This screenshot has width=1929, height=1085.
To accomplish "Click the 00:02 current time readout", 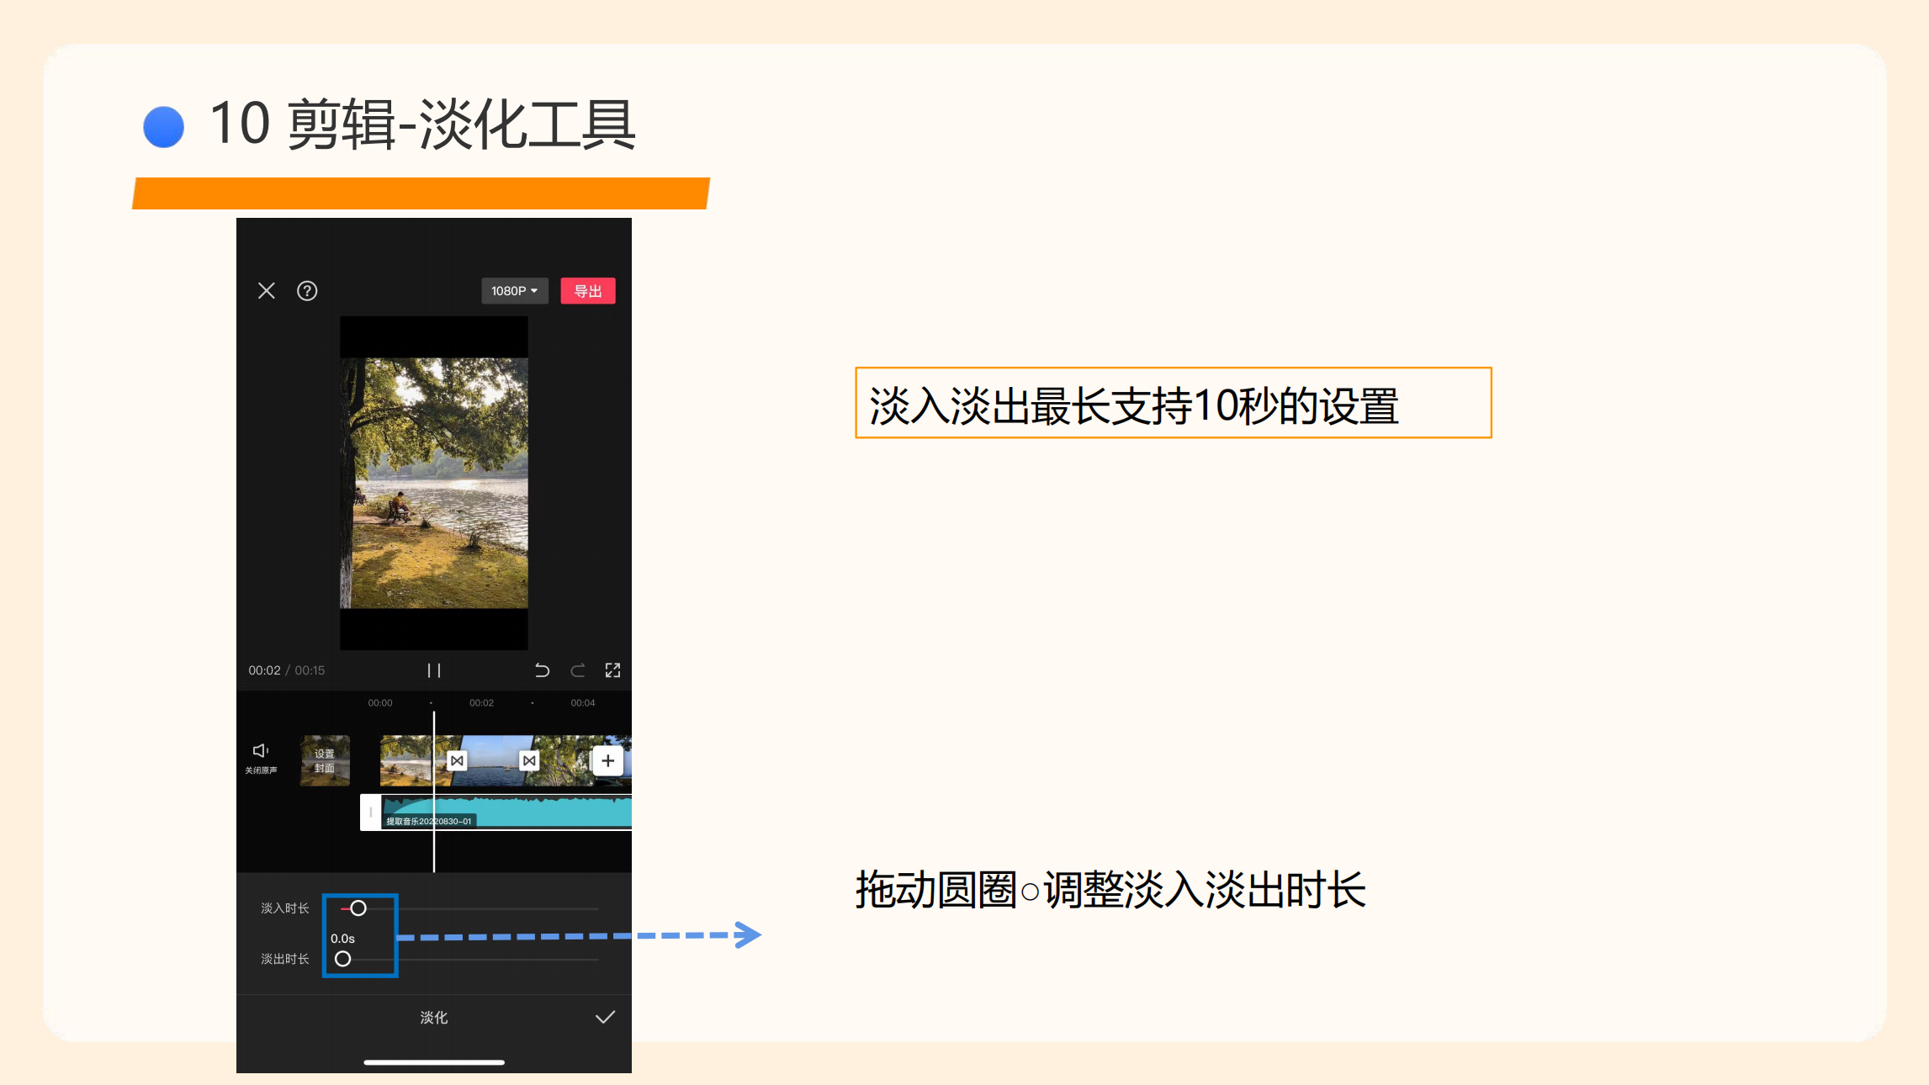I will (x=264, y=670).
